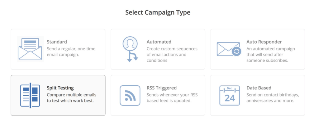319x131 pixels.
Task: Pick the Auto Responder title
Action: coord(264,42)
